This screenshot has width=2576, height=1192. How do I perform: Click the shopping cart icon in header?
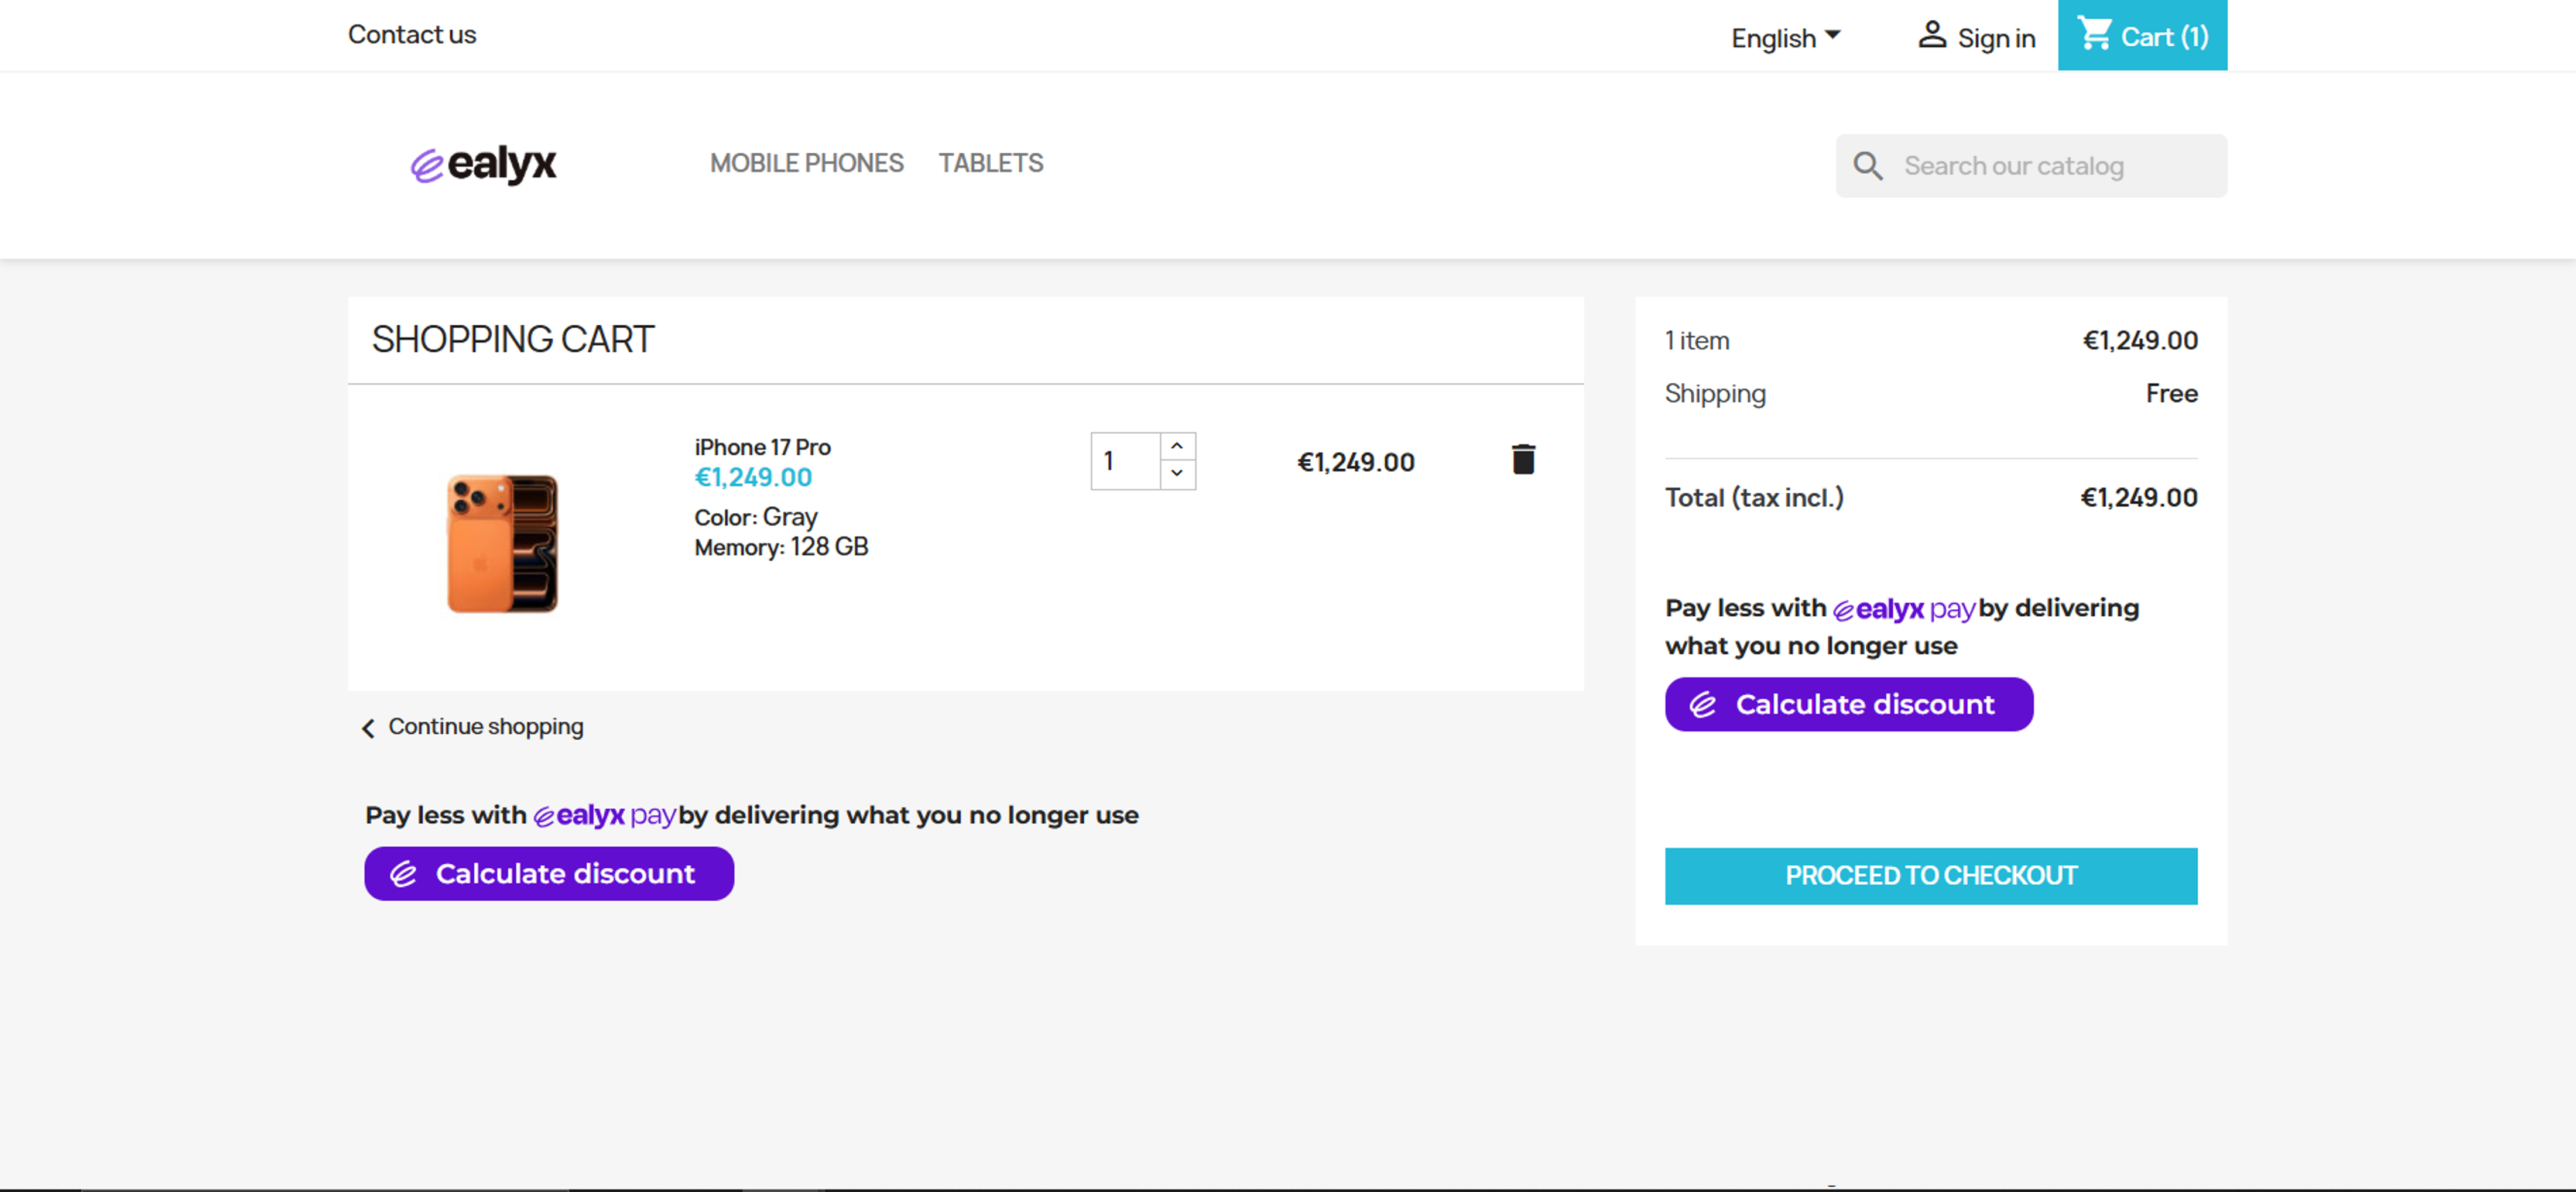pyautogui.click(x=2094, y=35)
